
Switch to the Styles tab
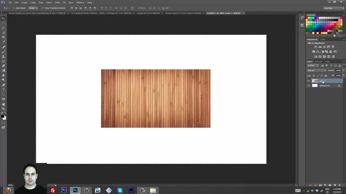[x=323, y=40]
